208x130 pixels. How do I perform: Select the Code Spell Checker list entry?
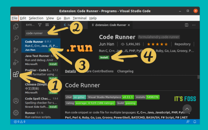41,103
